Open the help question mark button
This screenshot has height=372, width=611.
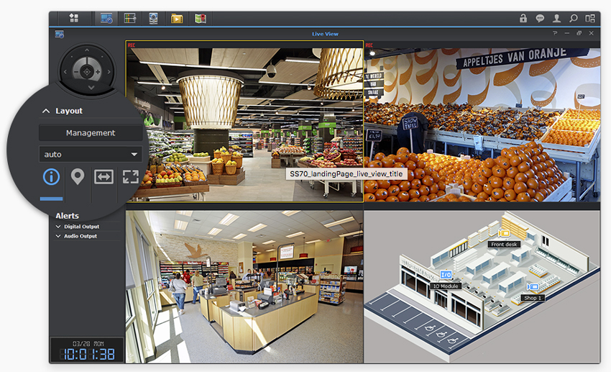point(555,33)
